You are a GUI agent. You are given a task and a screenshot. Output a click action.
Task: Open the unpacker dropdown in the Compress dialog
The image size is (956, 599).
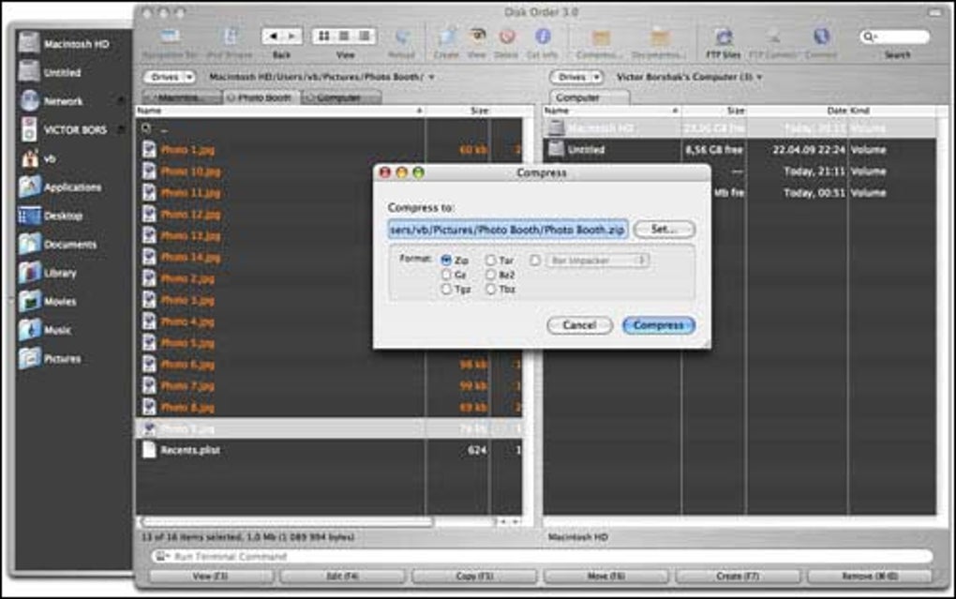(597, 261)
